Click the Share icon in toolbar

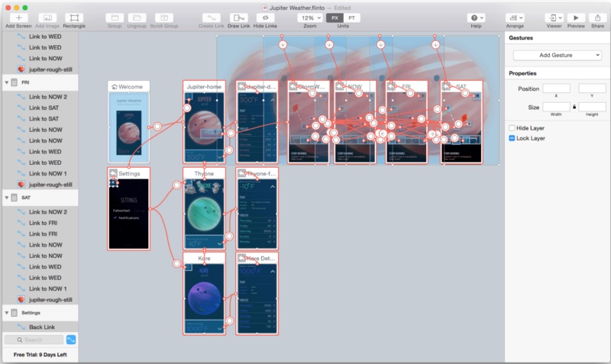[x=597, y=17]
